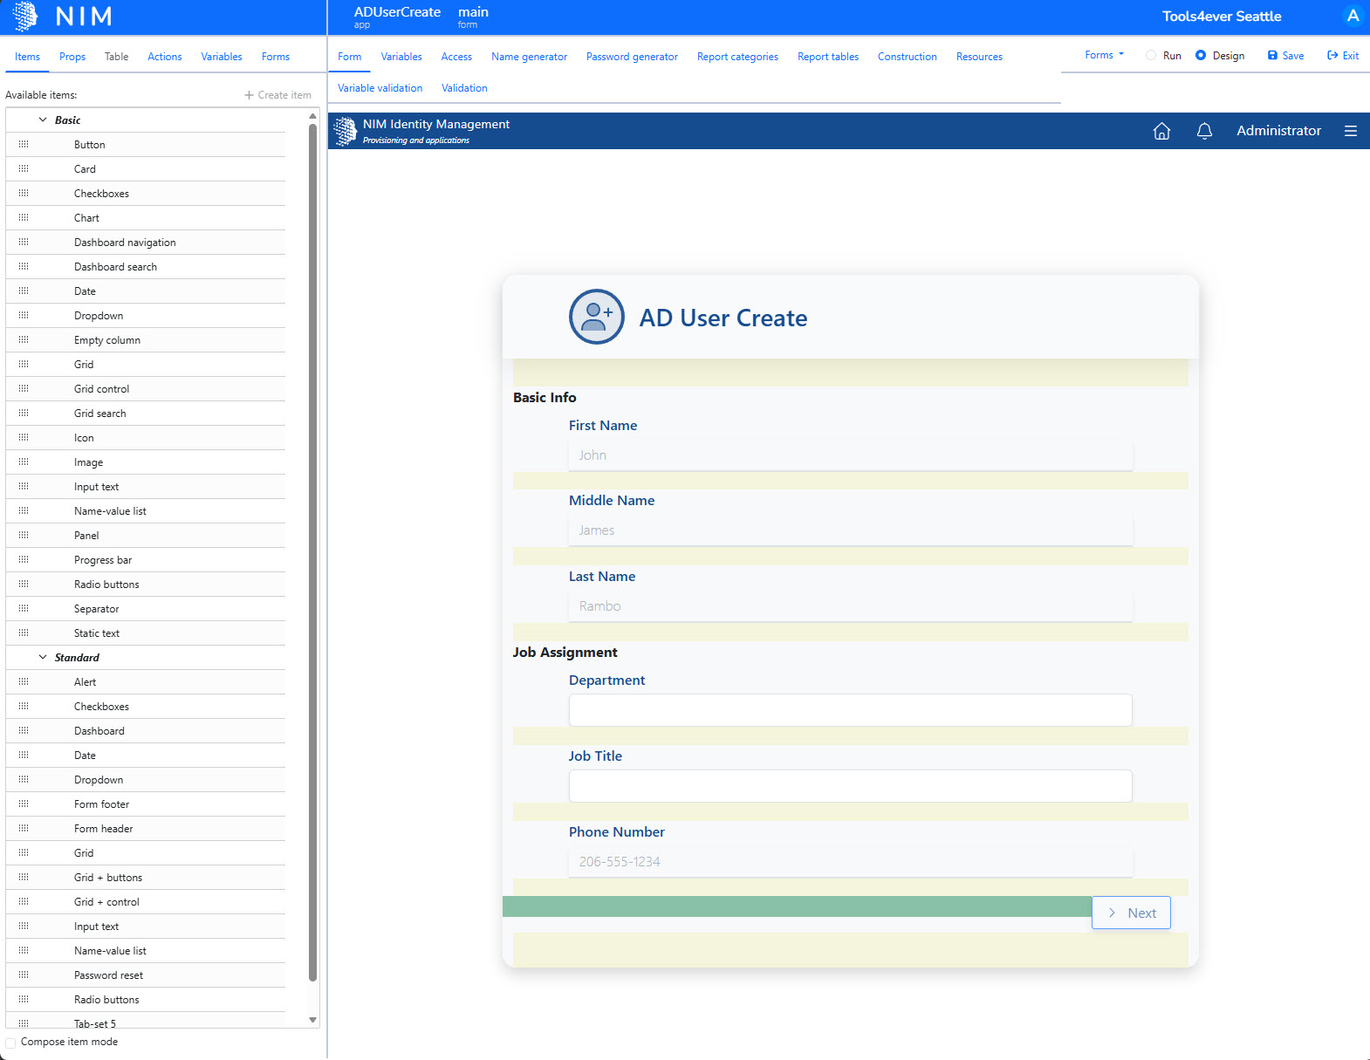
Task: Open the Forms dropdown in toolbar
Action: [1104, 55]
